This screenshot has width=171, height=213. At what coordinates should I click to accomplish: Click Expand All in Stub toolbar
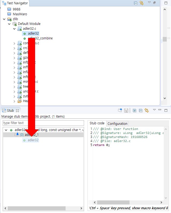click(135, 111)
